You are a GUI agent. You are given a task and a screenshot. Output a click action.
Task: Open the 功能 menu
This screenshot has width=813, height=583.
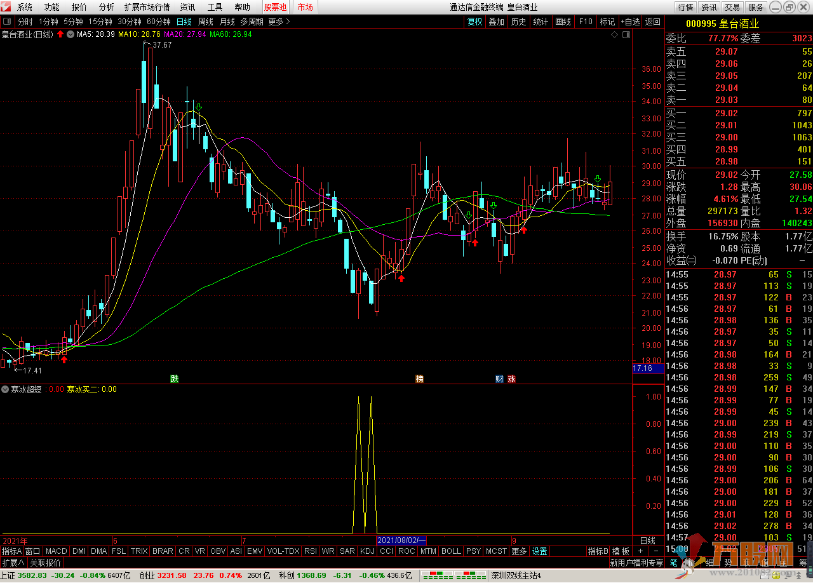[52, 7]
